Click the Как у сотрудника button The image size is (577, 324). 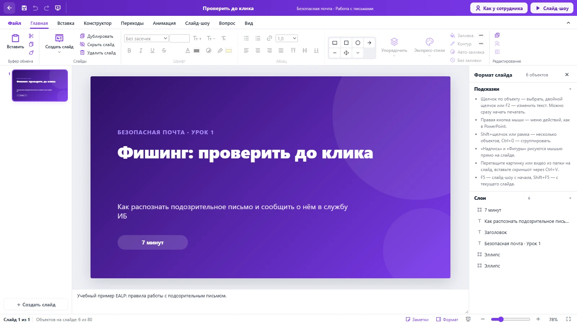(499, 8)
